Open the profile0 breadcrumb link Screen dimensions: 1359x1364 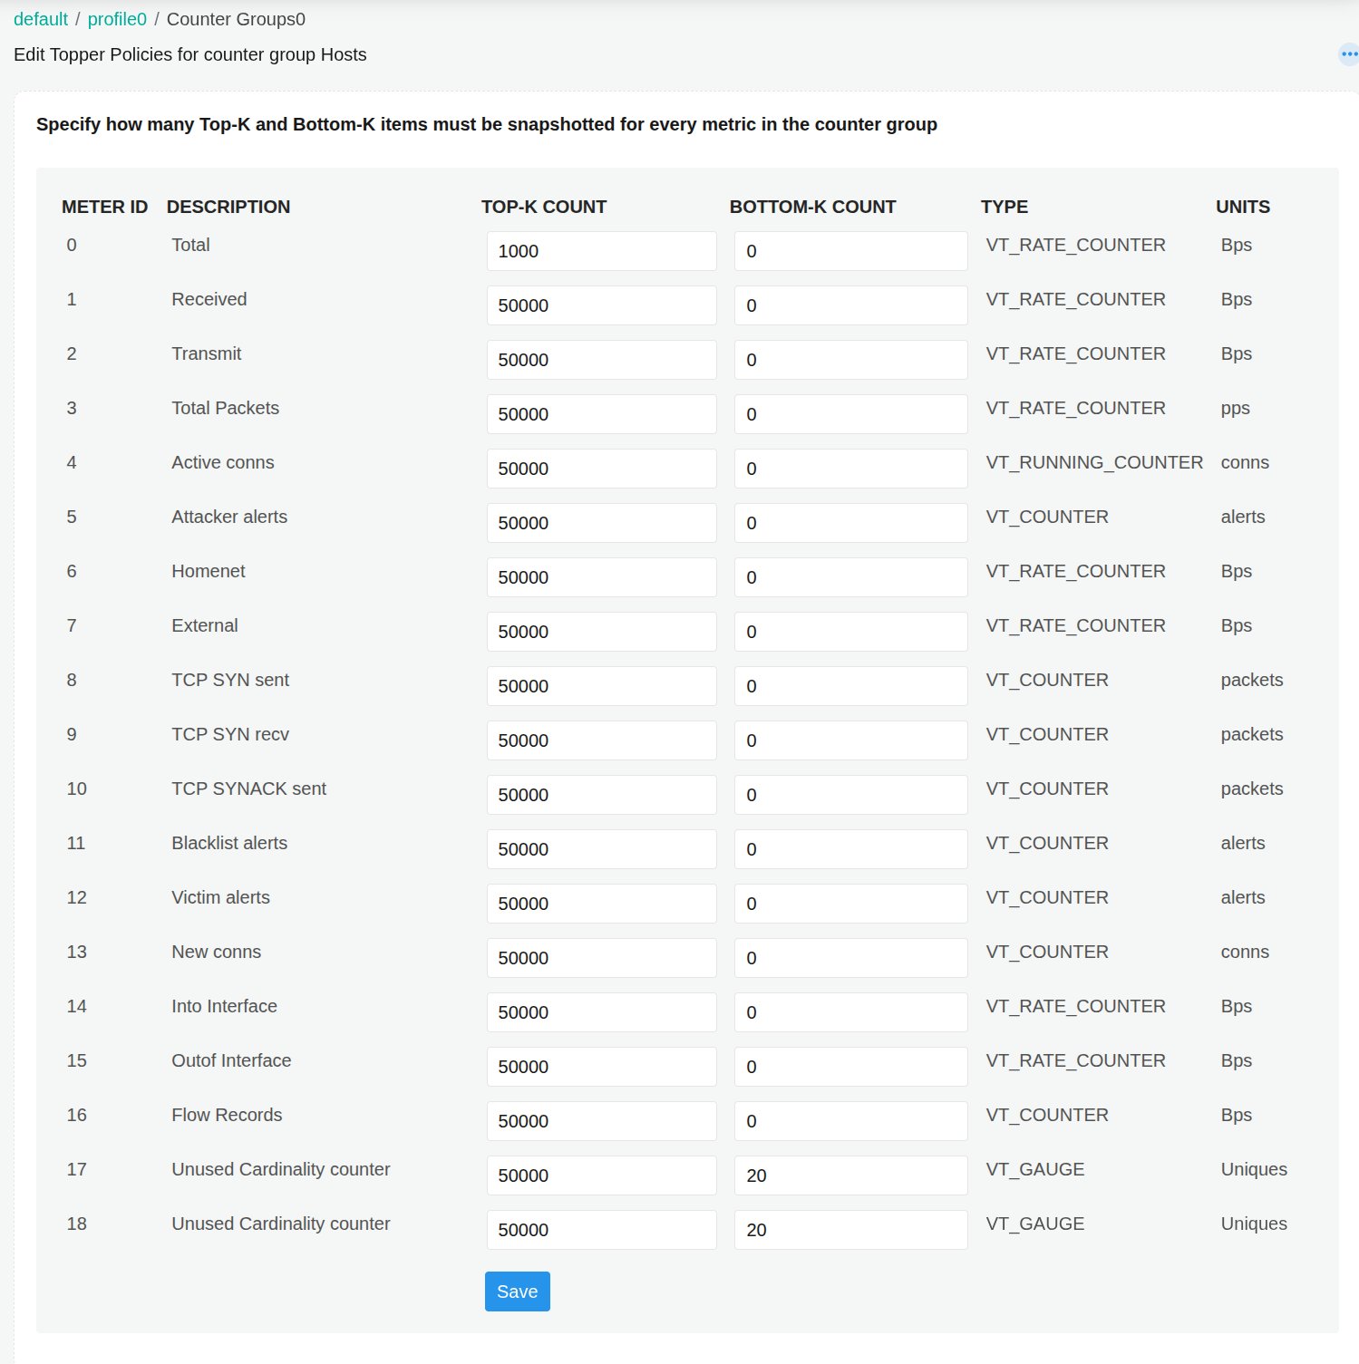pos(117,19)
